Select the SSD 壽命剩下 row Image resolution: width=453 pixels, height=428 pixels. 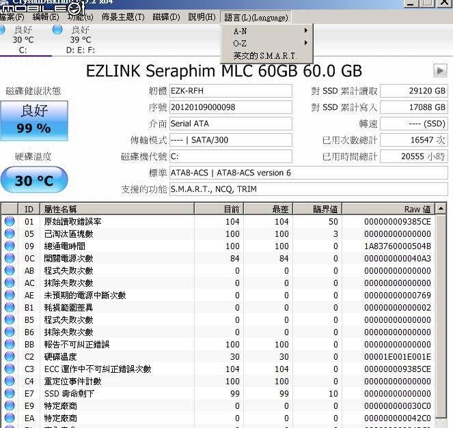[x=218, y=393]
